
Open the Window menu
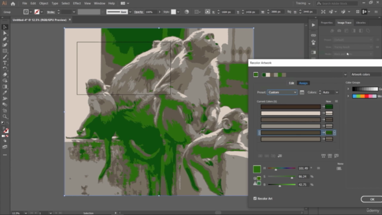coord(100,4)
